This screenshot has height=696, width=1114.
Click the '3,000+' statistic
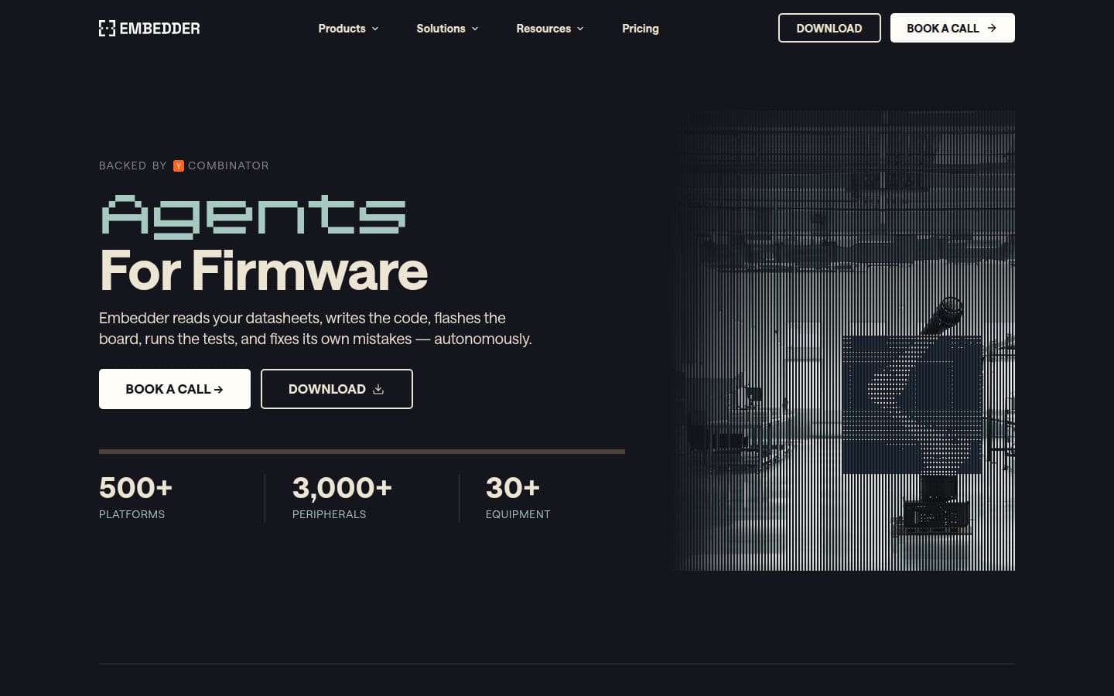[x=342, y=488]
